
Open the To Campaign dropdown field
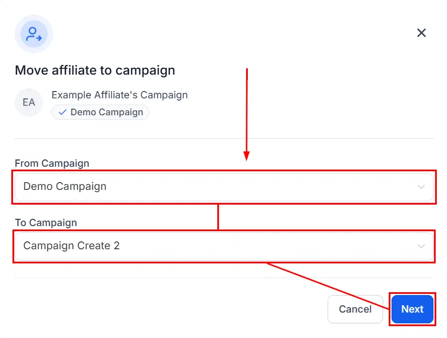[x=224, y=246]
